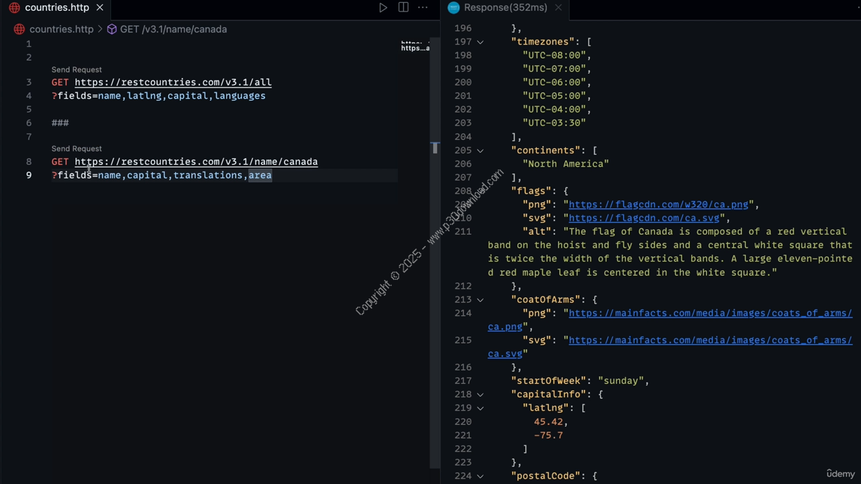The height and width of the screenshot is (484, 861).
Task: Click the 45.42 latitude value
Action: [548, 421]
